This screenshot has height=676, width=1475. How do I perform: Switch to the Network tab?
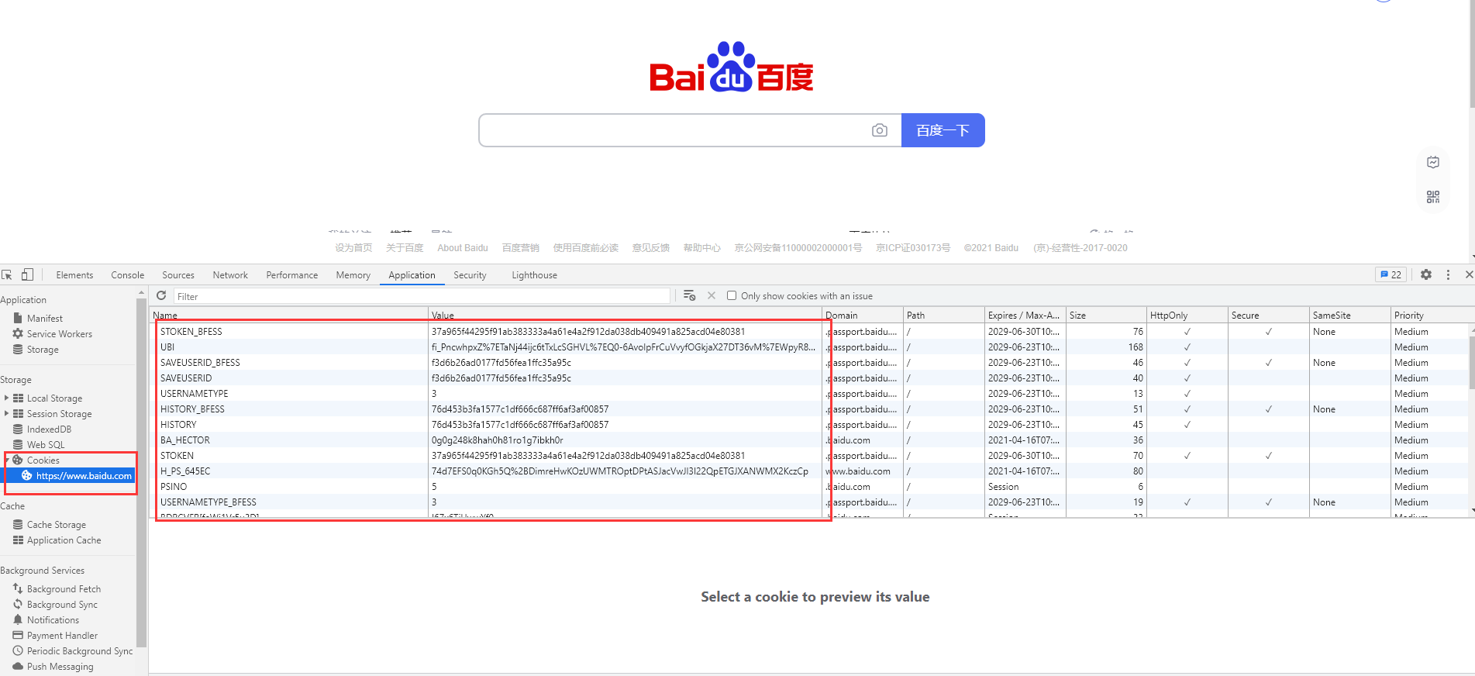click(230, 275)
